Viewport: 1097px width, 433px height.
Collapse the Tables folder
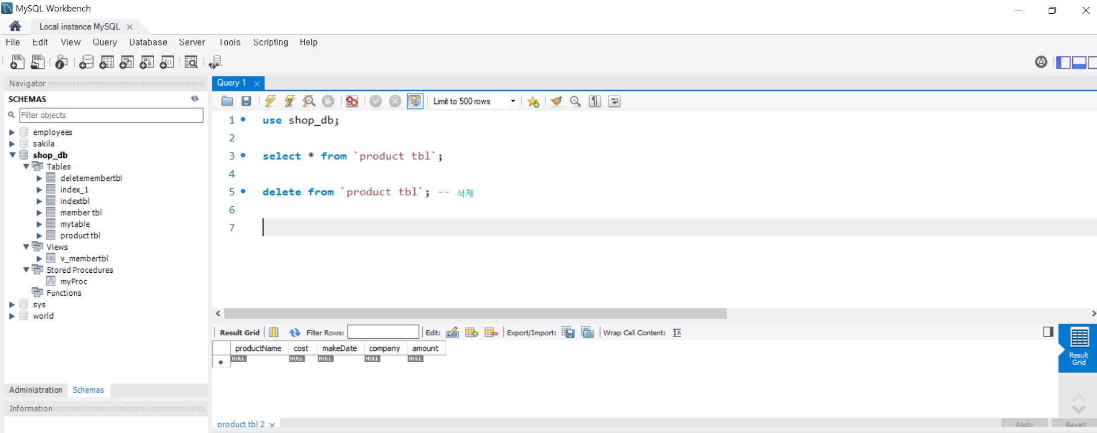[x=26, y=167]
